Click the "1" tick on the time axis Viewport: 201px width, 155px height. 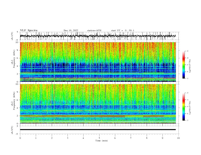point(36,138)
